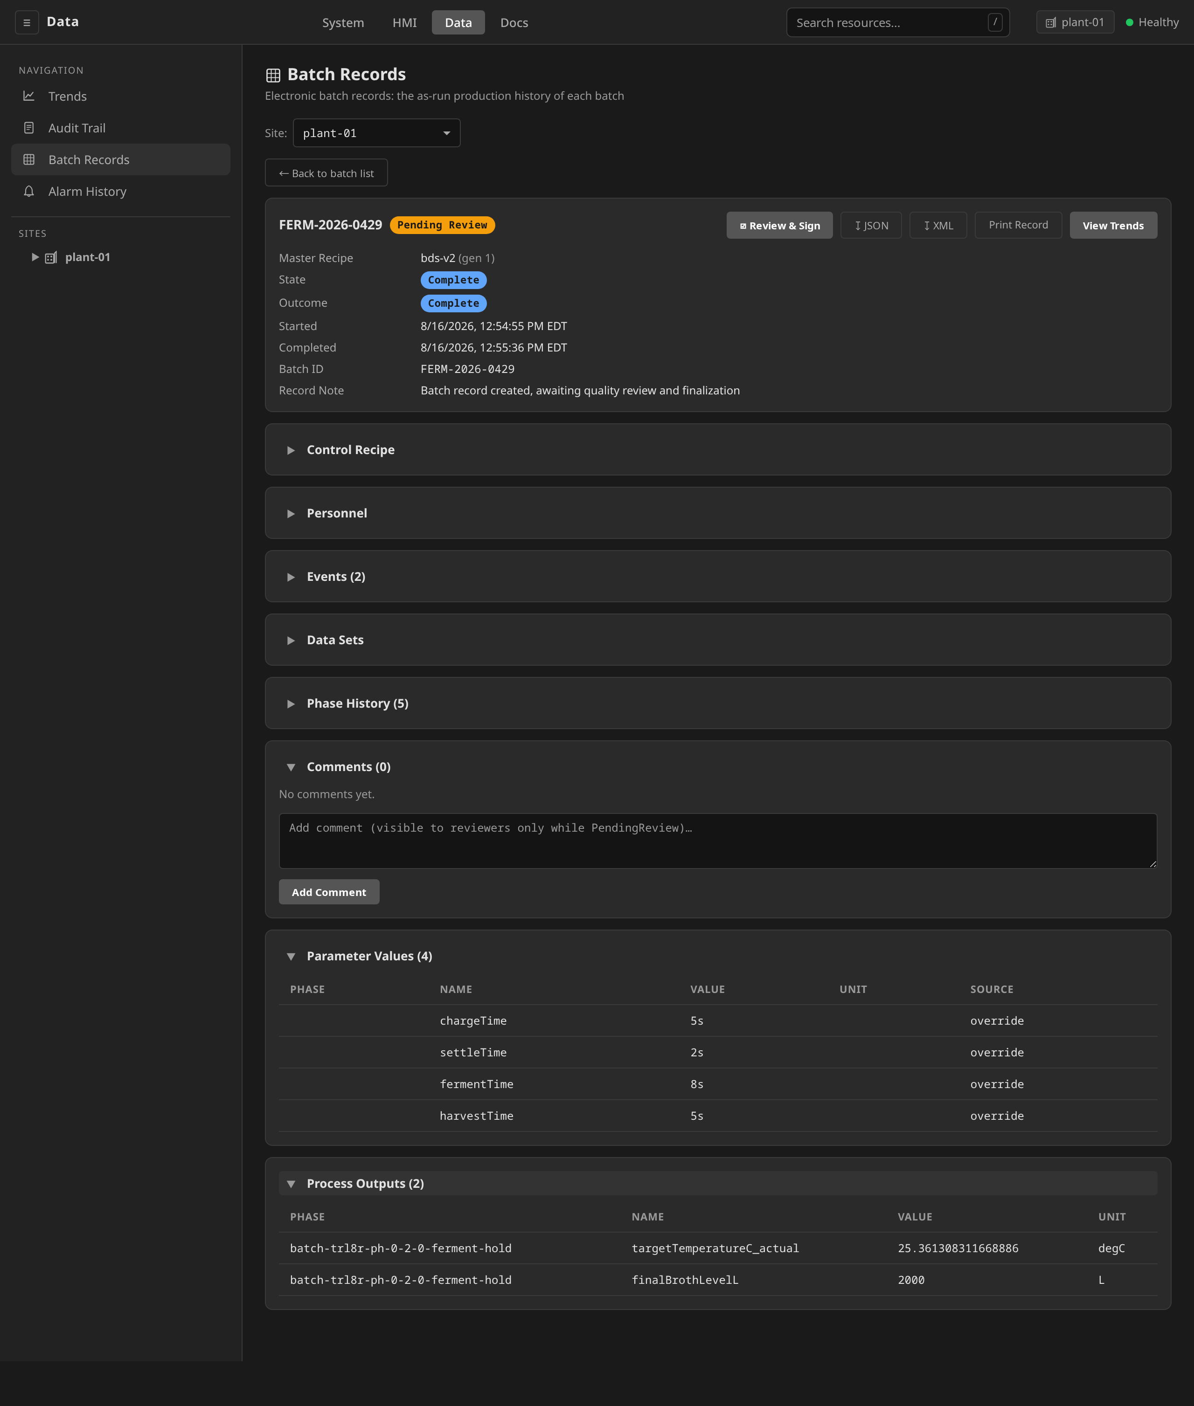
Task: Switch to the HMI tab
Action: coord(404,22)
